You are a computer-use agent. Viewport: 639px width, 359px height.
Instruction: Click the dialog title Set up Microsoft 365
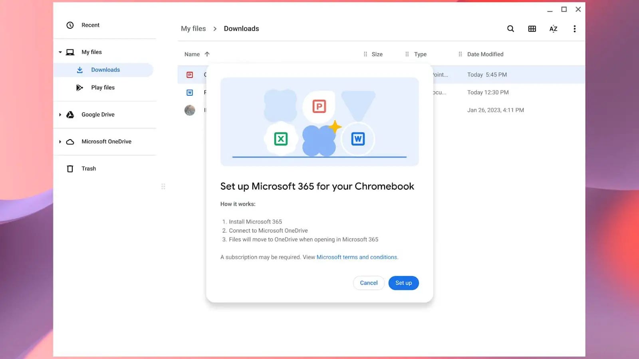[317, 186]
